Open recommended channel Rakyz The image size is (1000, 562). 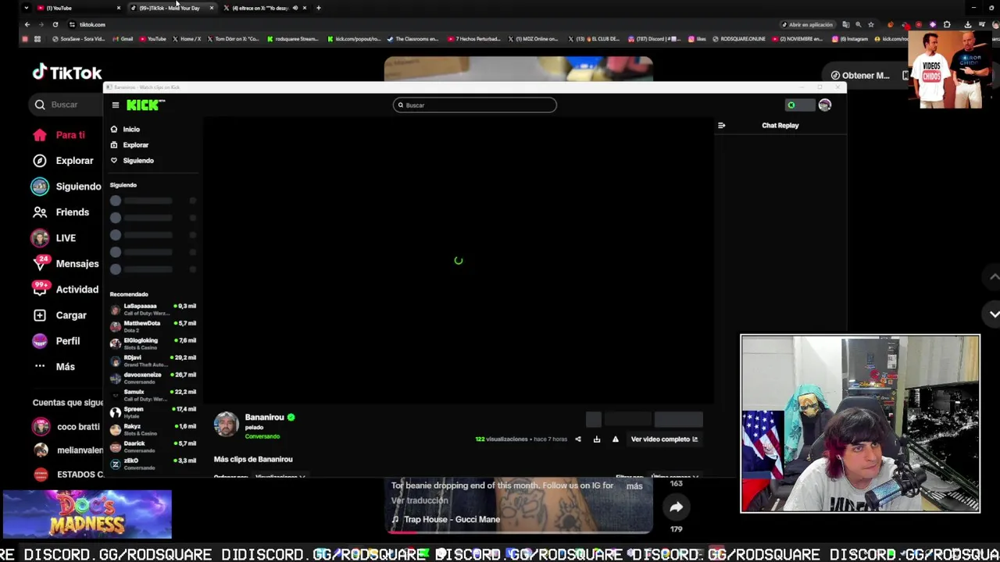point(153,429)
